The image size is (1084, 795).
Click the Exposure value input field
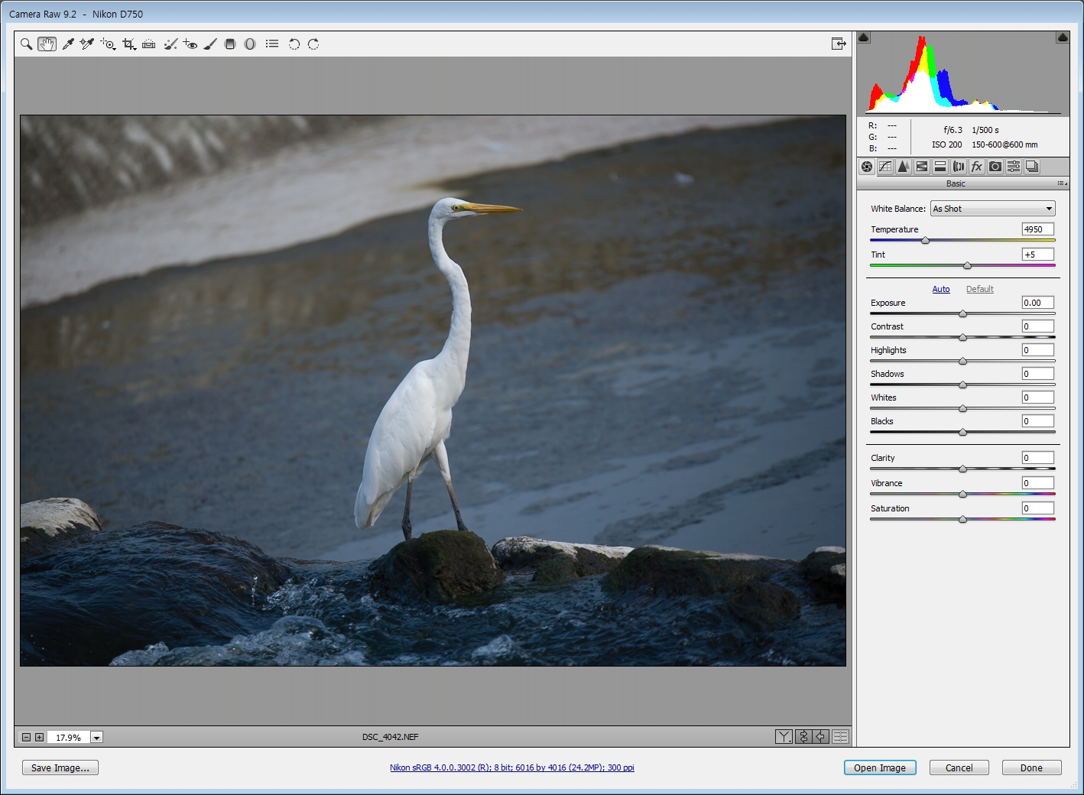[1037, 303]
